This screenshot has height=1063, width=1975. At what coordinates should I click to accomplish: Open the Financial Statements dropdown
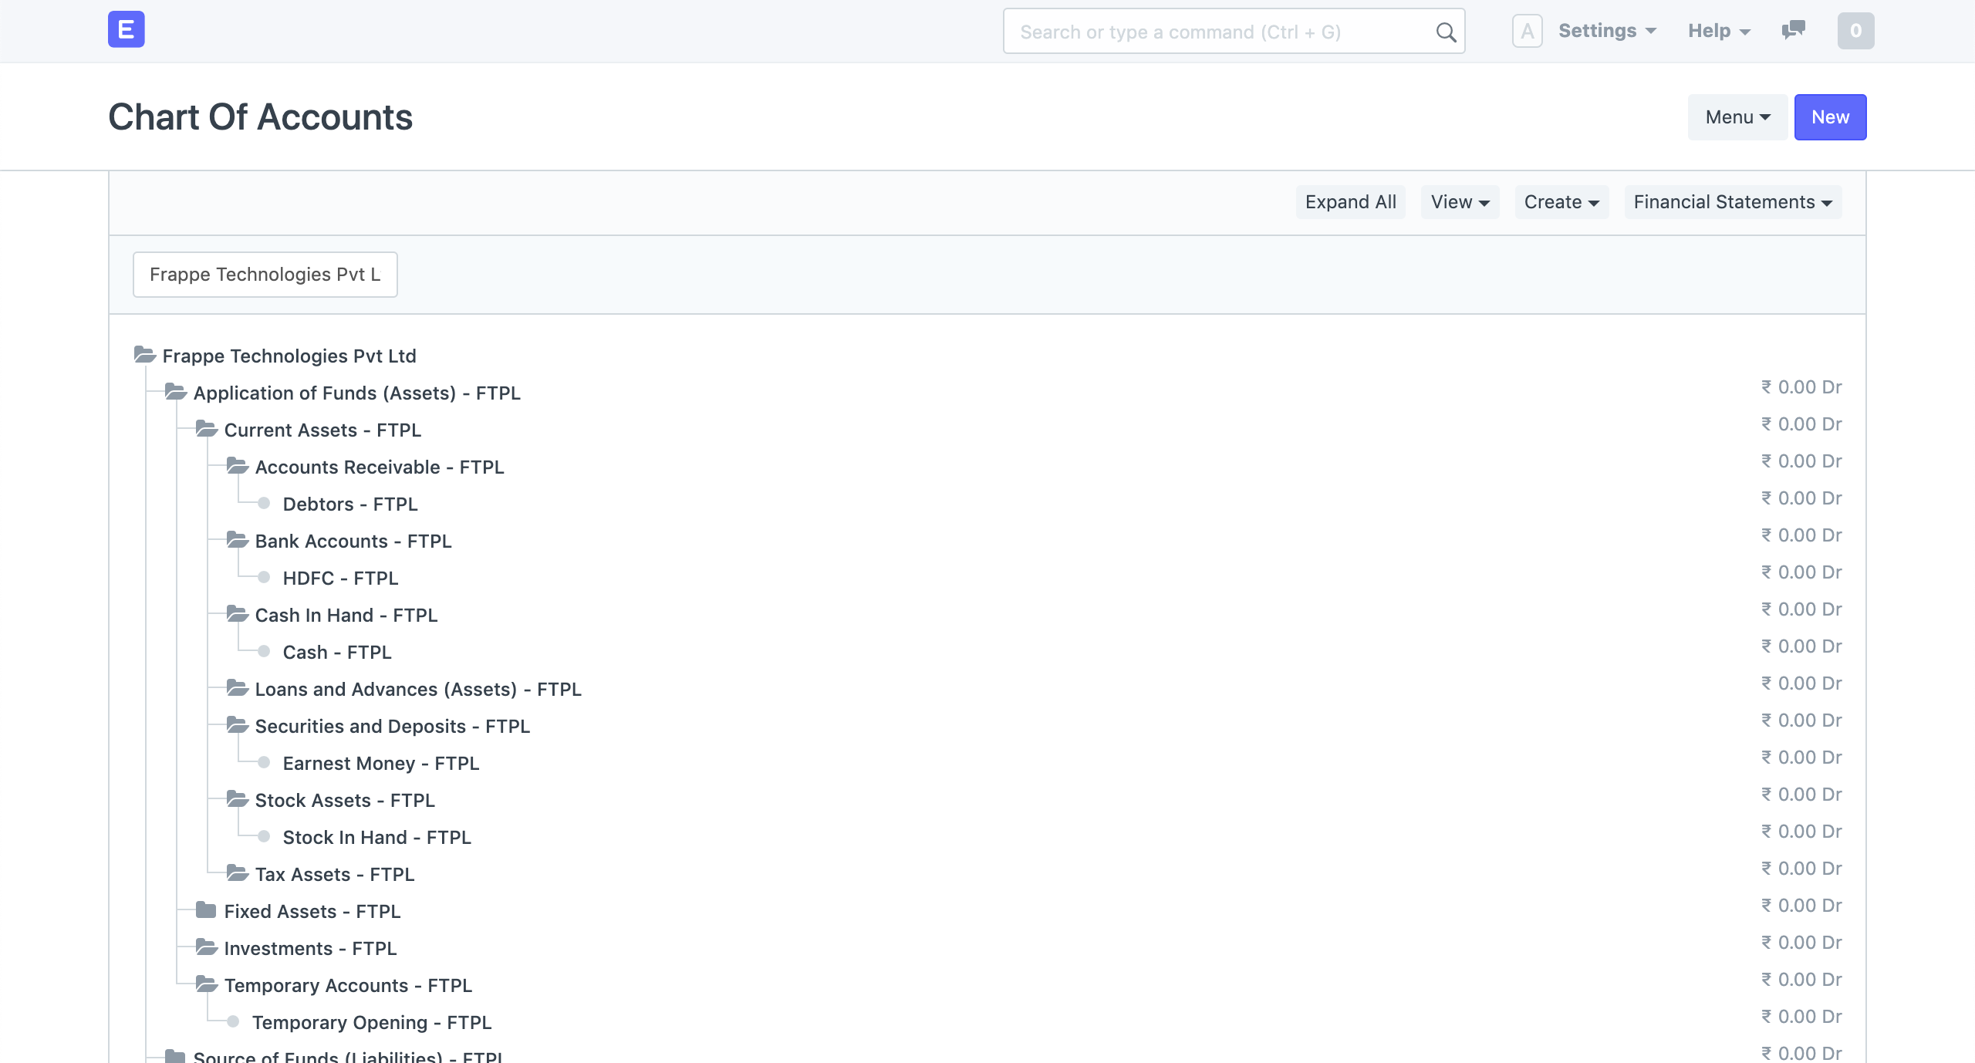1732,202
